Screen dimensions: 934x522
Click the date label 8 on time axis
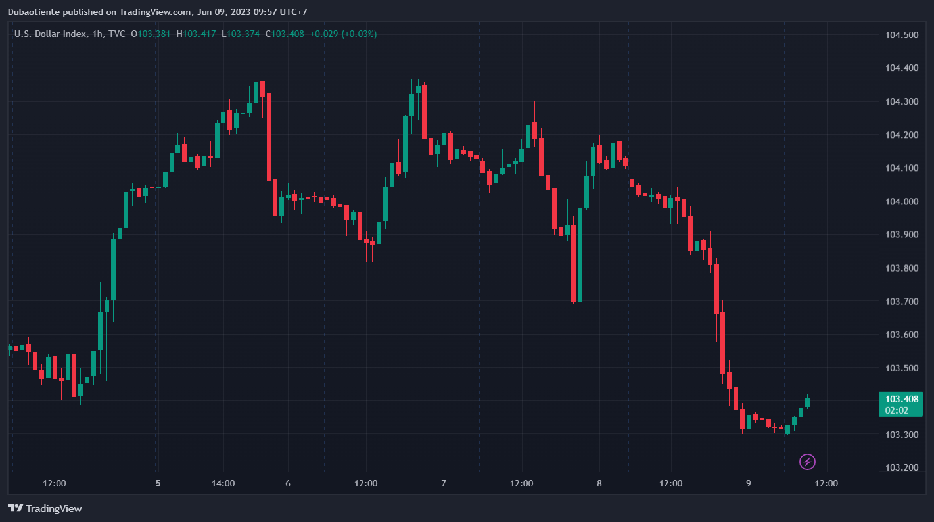[x=599, y=484]
